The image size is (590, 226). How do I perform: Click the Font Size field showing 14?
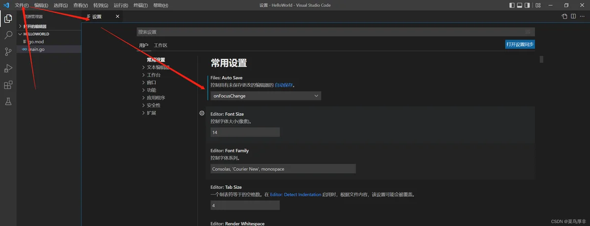[x=245, y=132]
